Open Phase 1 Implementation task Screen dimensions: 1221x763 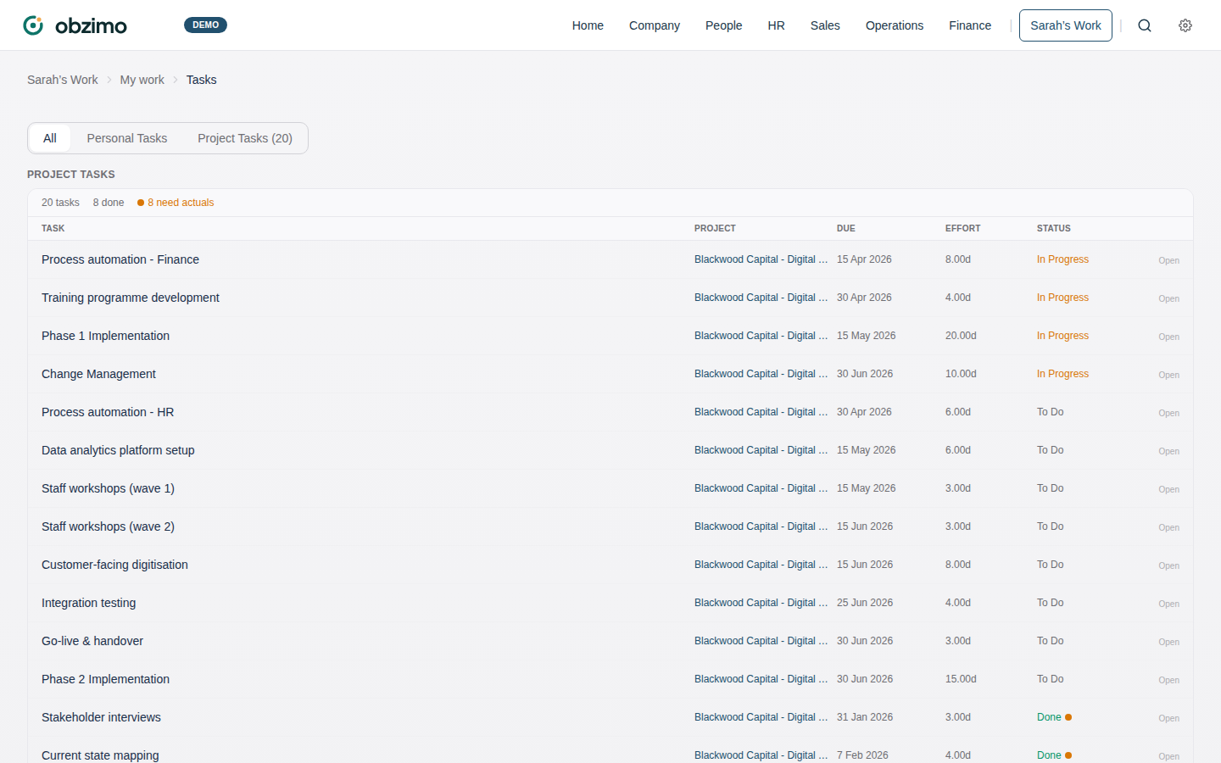pos(105,336)
